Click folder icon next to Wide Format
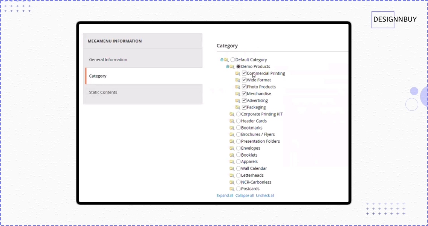This screenshot has height=226, width=428. [238, 80]
